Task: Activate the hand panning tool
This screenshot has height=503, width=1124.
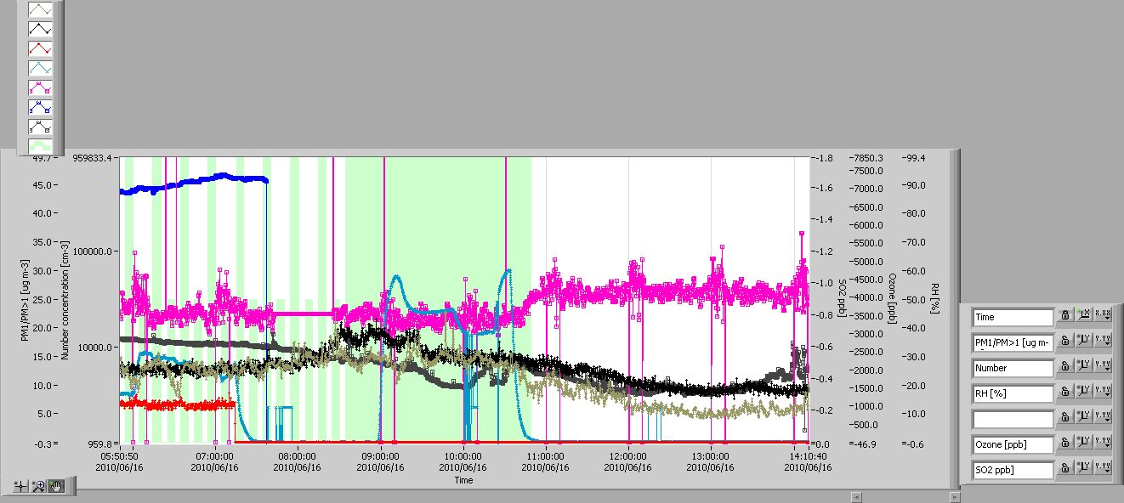Action: pos(57,487)
